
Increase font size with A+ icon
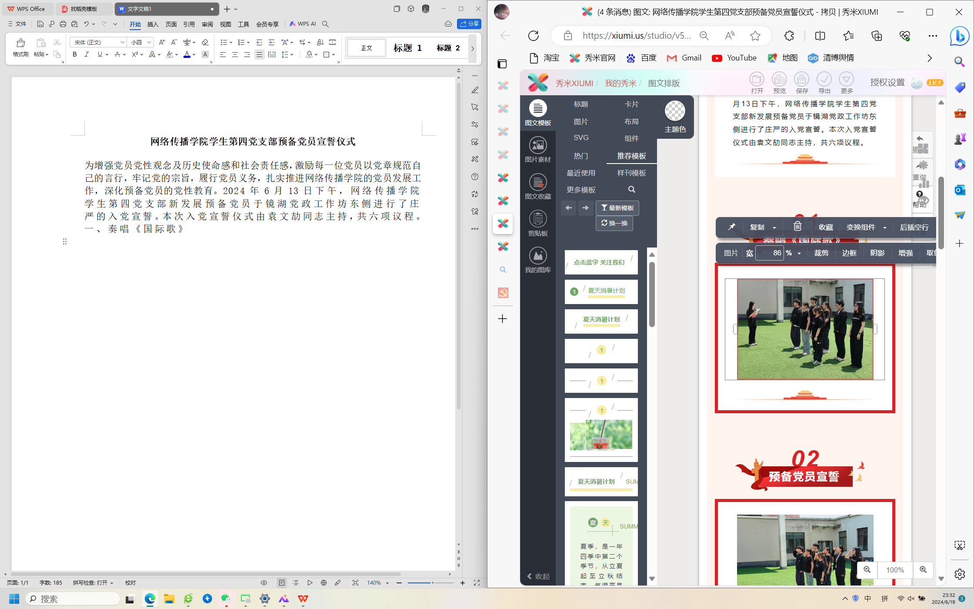click(162, 42)
